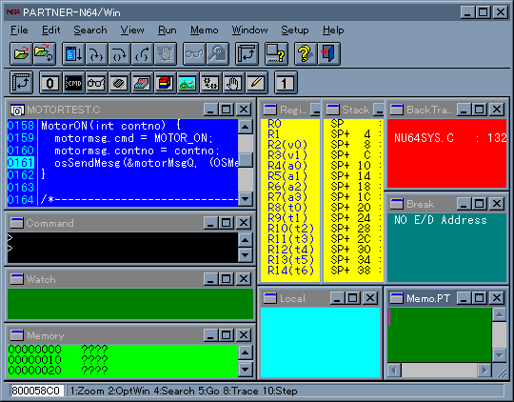Open the Watch window control menu icon
This screenshot has width=514, height=402.
pos(17,279)
